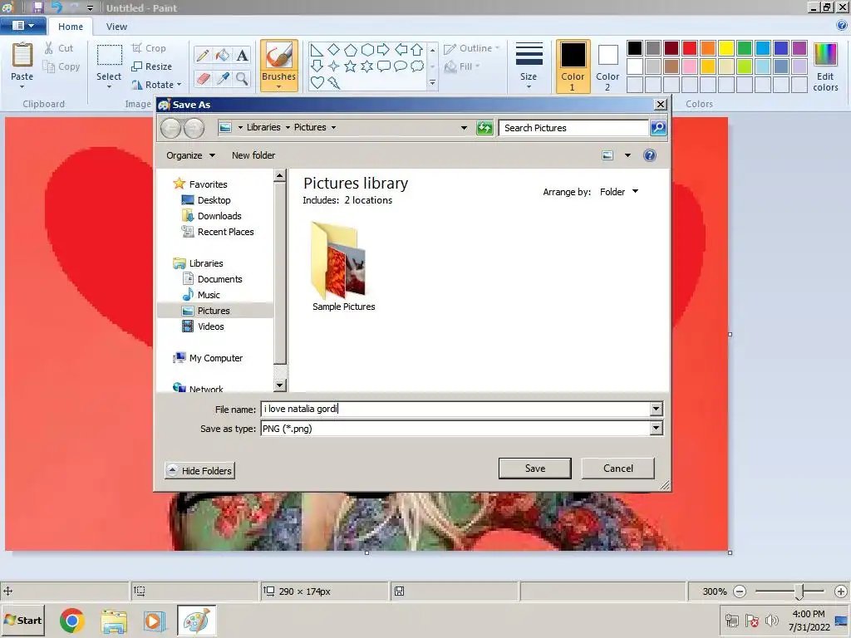Open the Size dropdown
Viewport: 851px width, 638px height.
point(529,66)
